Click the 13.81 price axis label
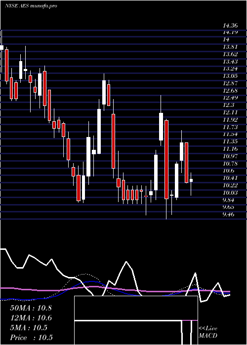 230,47
